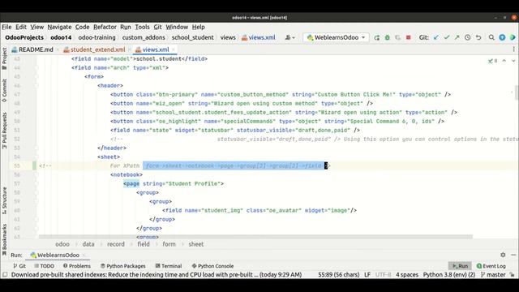Open the Run panel settings gear
This screenshot has width=519, height=292.
503,255
